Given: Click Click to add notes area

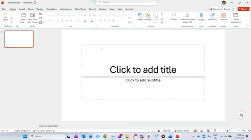Looking at the screenshot, I should click(48, 126).
